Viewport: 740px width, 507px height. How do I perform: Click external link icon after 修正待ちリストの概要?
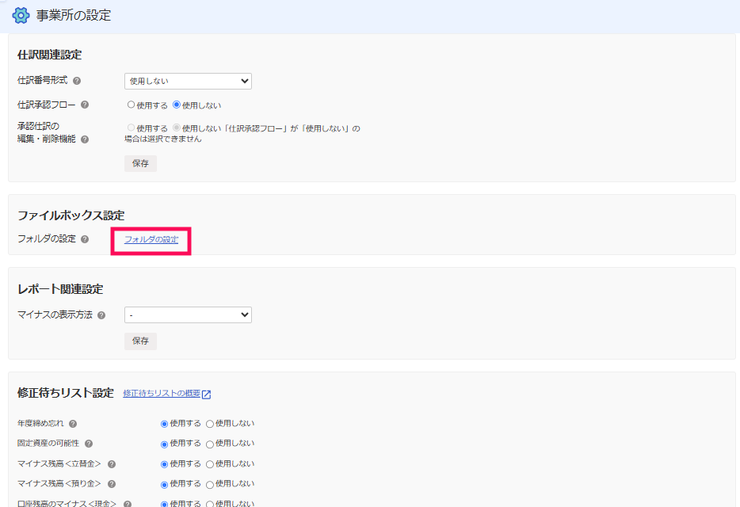[206, 395]
